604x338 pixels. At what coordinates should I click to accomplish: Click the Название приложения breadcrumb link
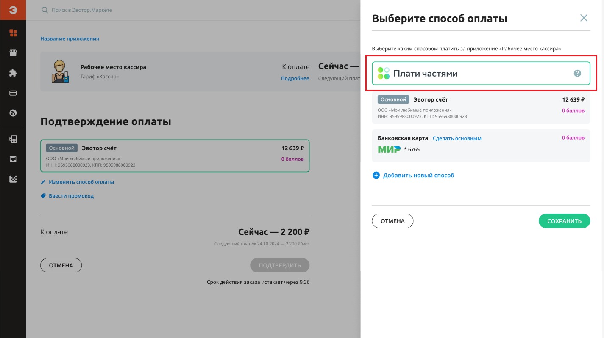pyautogui.click(x=70, y=38)
